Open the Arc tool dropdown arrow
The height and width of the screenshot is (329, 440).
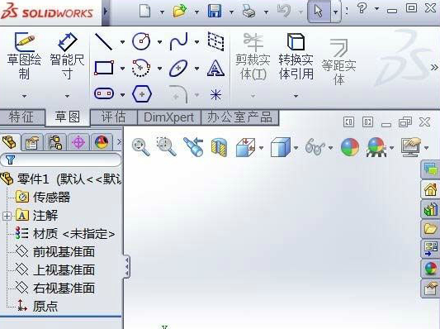(159, 69)
